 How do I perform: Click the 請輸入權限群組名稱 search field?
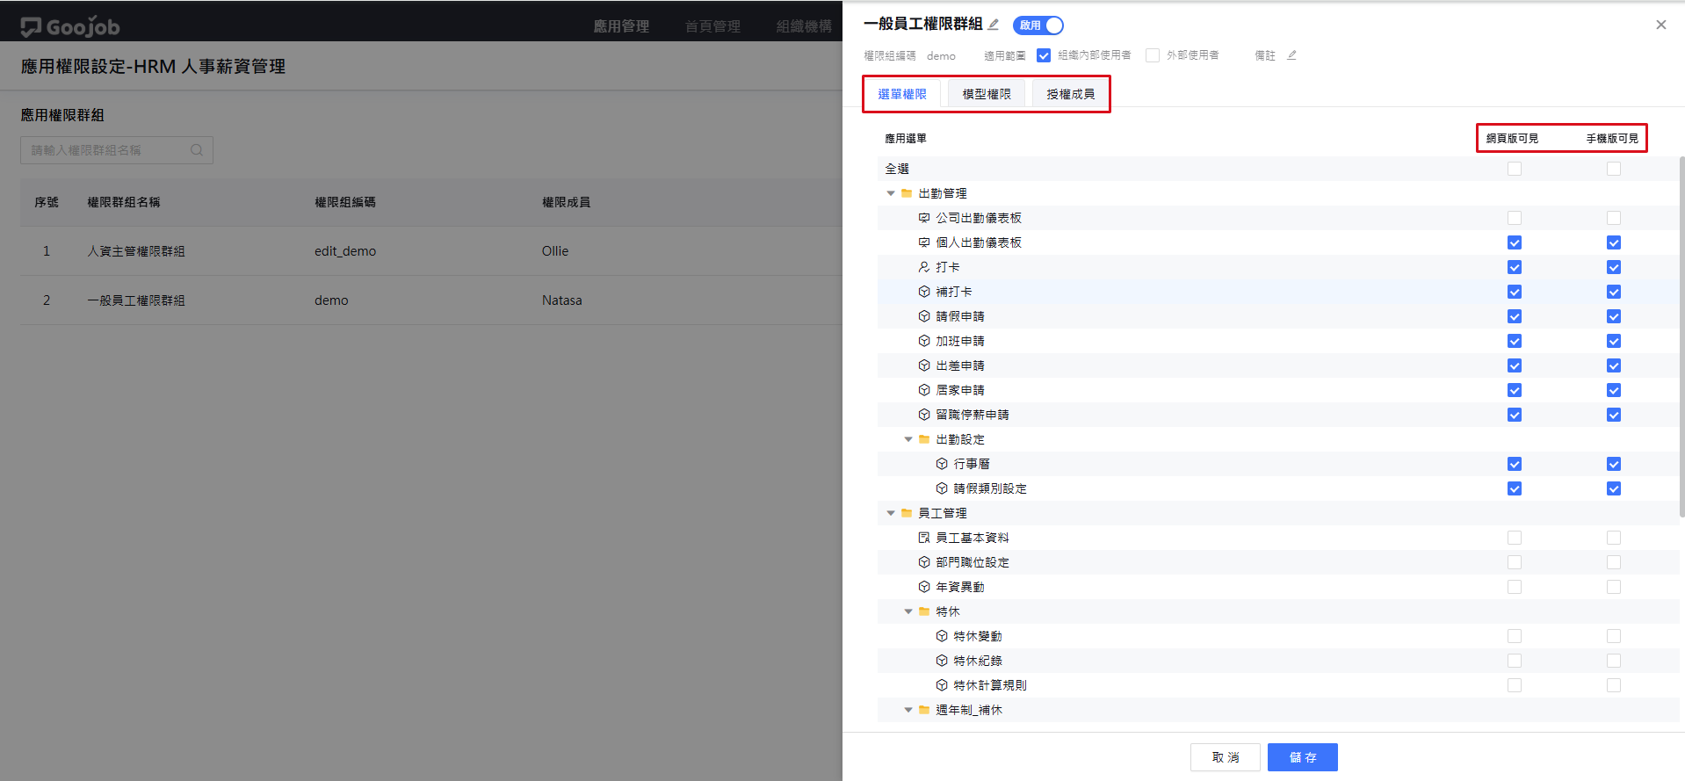point(117,150)
